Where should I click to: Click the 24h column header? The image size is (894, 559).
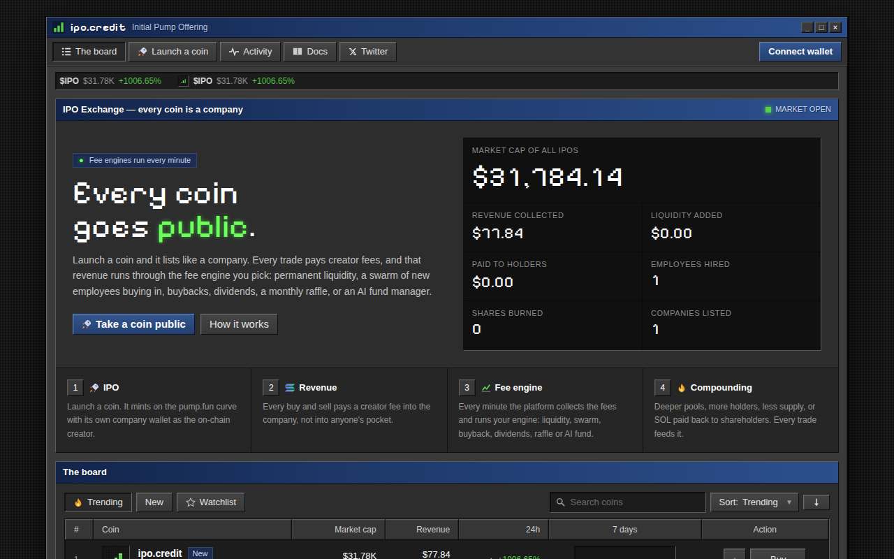(504, 530)
